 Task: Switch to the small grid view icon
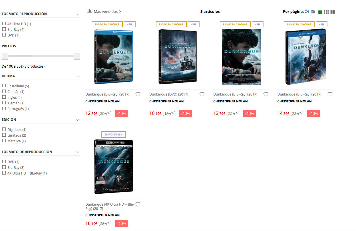click(x=320, y=12)
